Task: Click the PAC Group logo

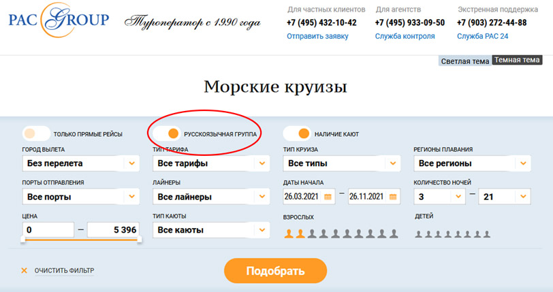Action: point(59,20)
